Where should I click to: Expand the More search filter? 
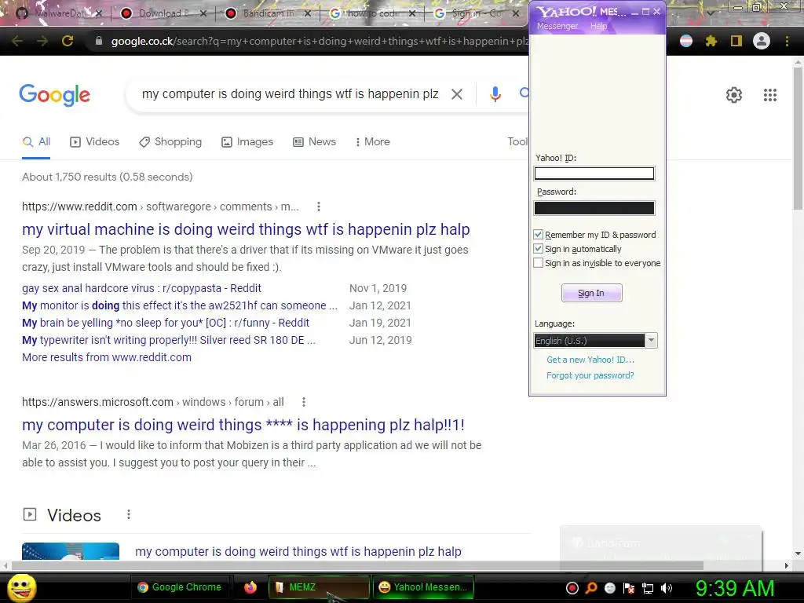[x=373, y=141]
